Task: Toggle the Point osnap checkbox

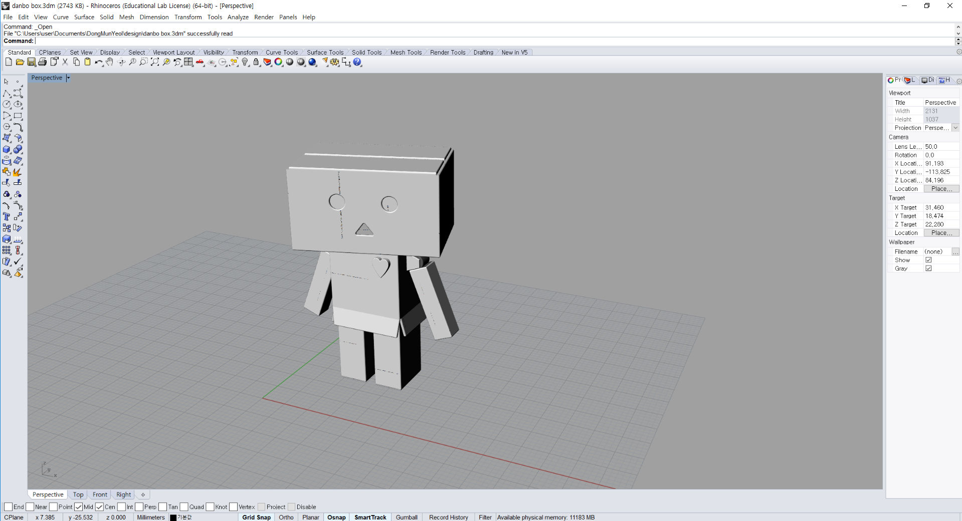Action: click(x=53, y=507)
